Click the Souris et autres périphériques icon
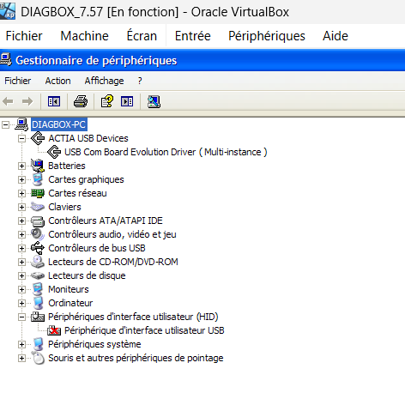Image resolution: width=405 pixels, height=399 pixels. (38, 358)
